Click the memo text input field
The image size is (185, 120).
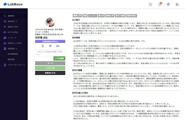click(50, 53)
